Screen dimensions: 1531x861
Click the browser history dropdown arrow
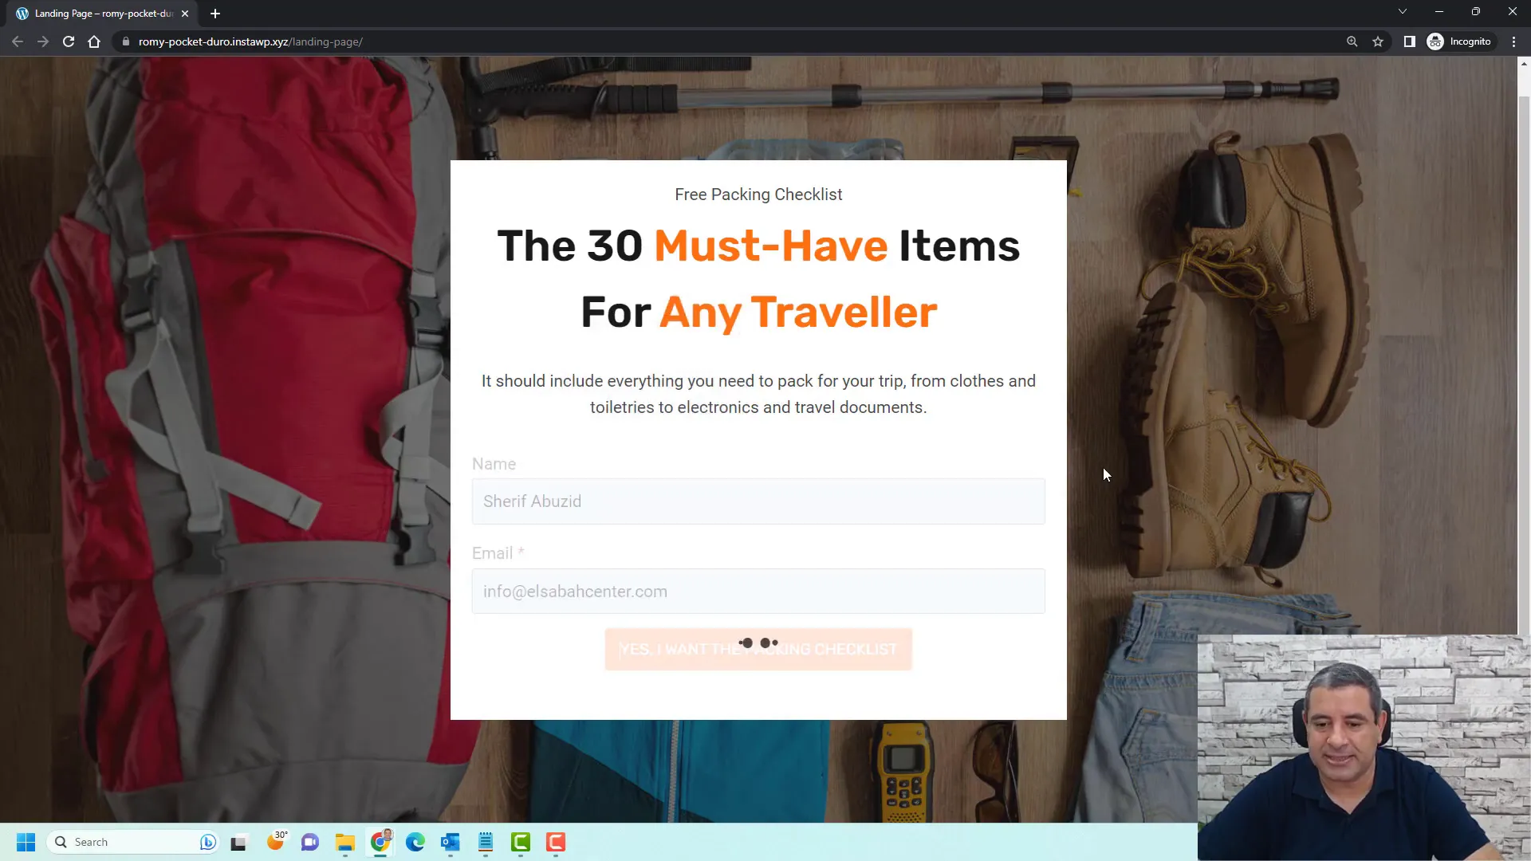tap(1403, 13)
